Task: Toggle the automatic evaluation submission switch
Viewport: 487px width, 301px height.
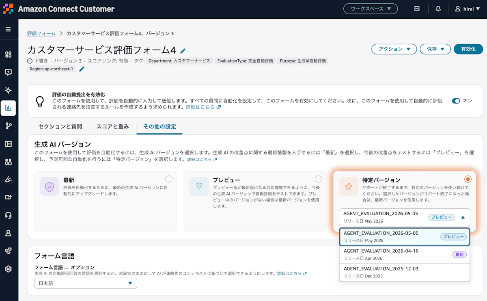Action: click(456, 101)
